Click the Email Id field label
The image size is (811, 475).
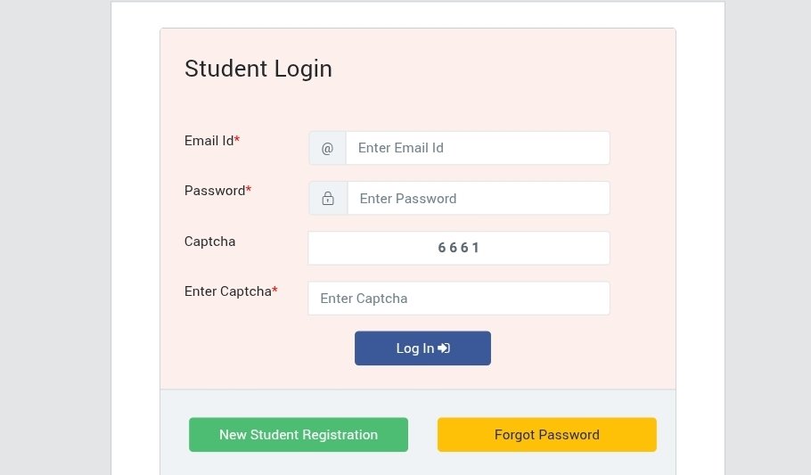click(x=209, y=141)
